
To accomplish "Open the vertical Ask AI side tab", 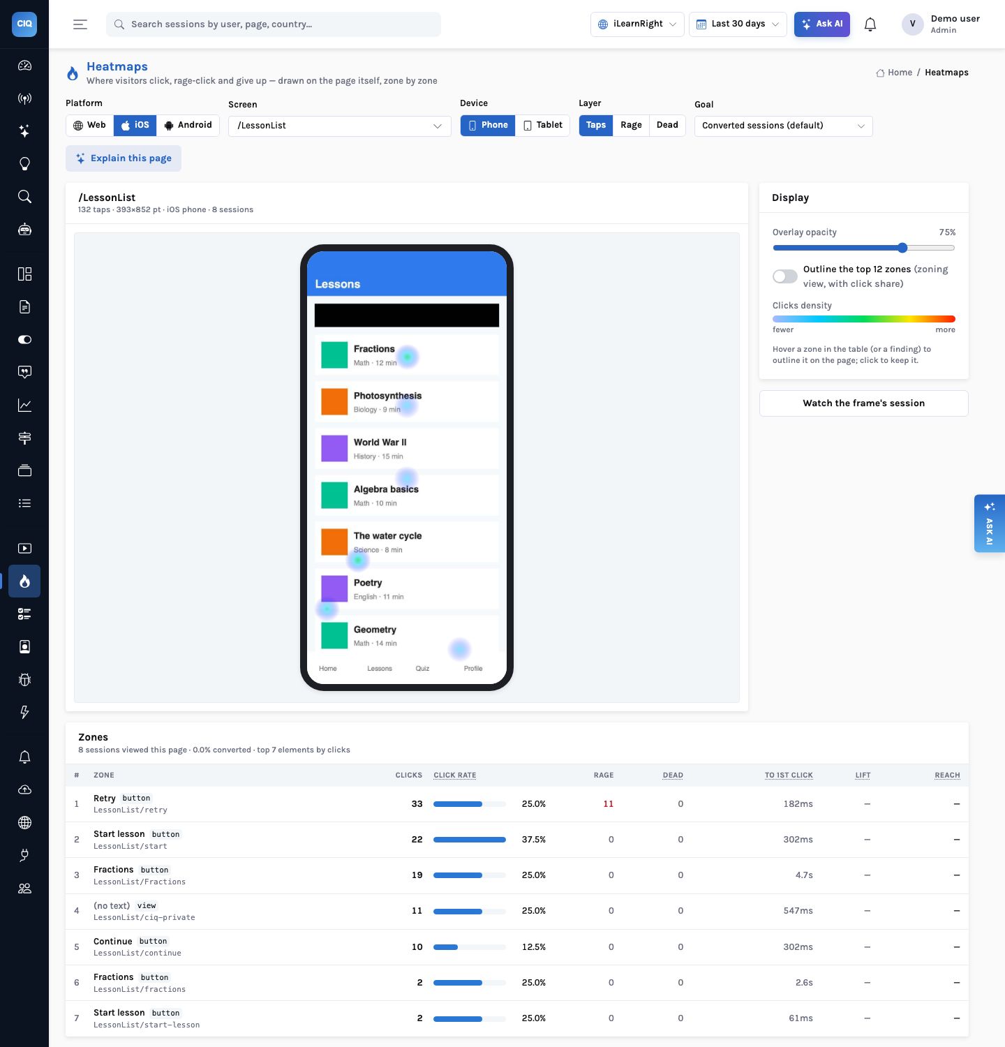I will 990,523.
